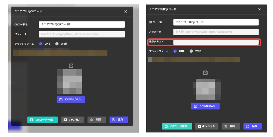Click the パラメータ field in the right dialog
Screen dimensions: 273x137
tap(216, 32)
